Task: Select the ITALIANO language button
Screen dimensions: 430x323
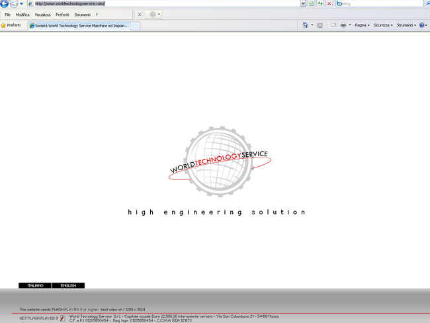Action: (x=35, y=286)
